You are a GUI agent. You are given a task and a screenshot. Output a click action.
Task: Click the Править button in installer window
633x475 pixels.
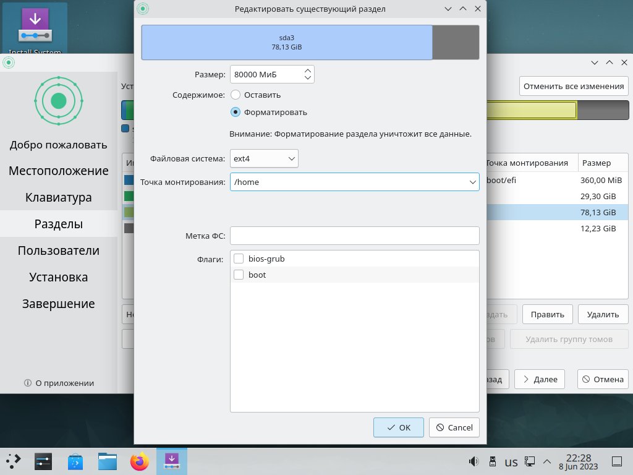pos(548,314)
